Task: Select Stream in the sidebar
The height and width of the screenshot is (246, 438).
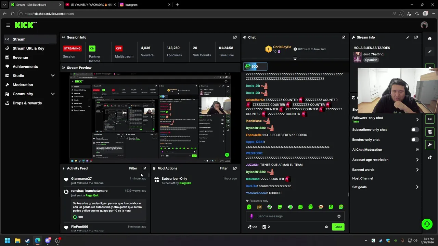Action: (30, 39)
